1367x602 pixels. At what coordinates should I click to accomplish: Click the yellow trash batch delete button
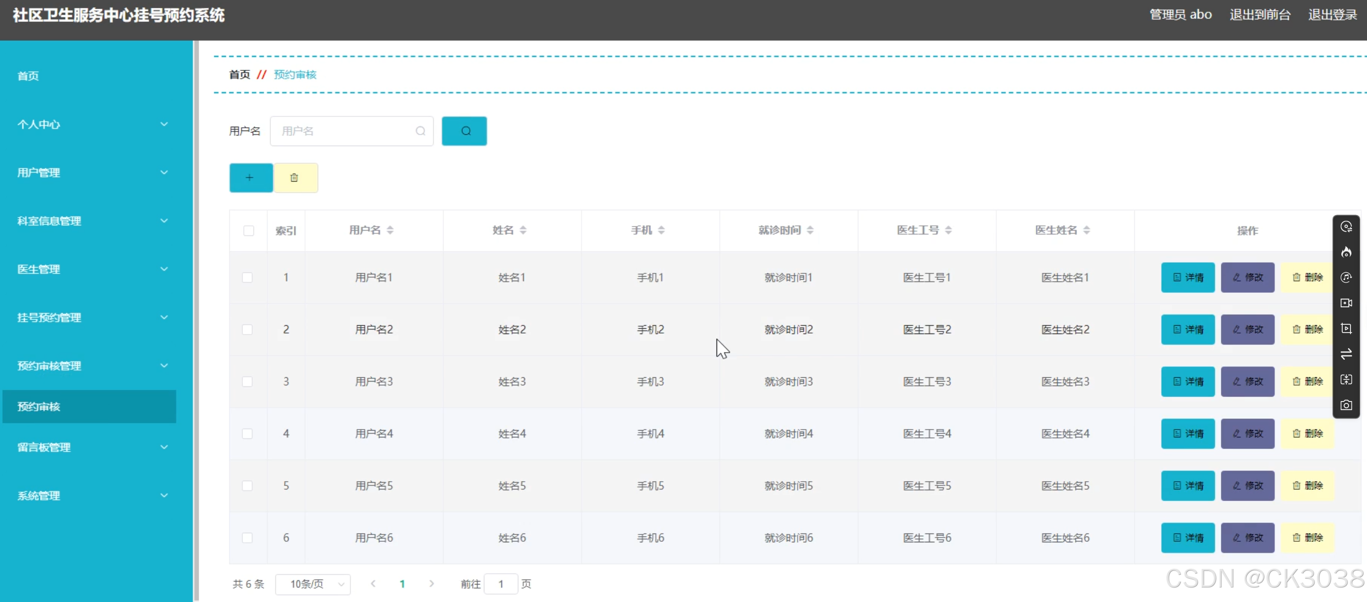click(x=295, y=178)
